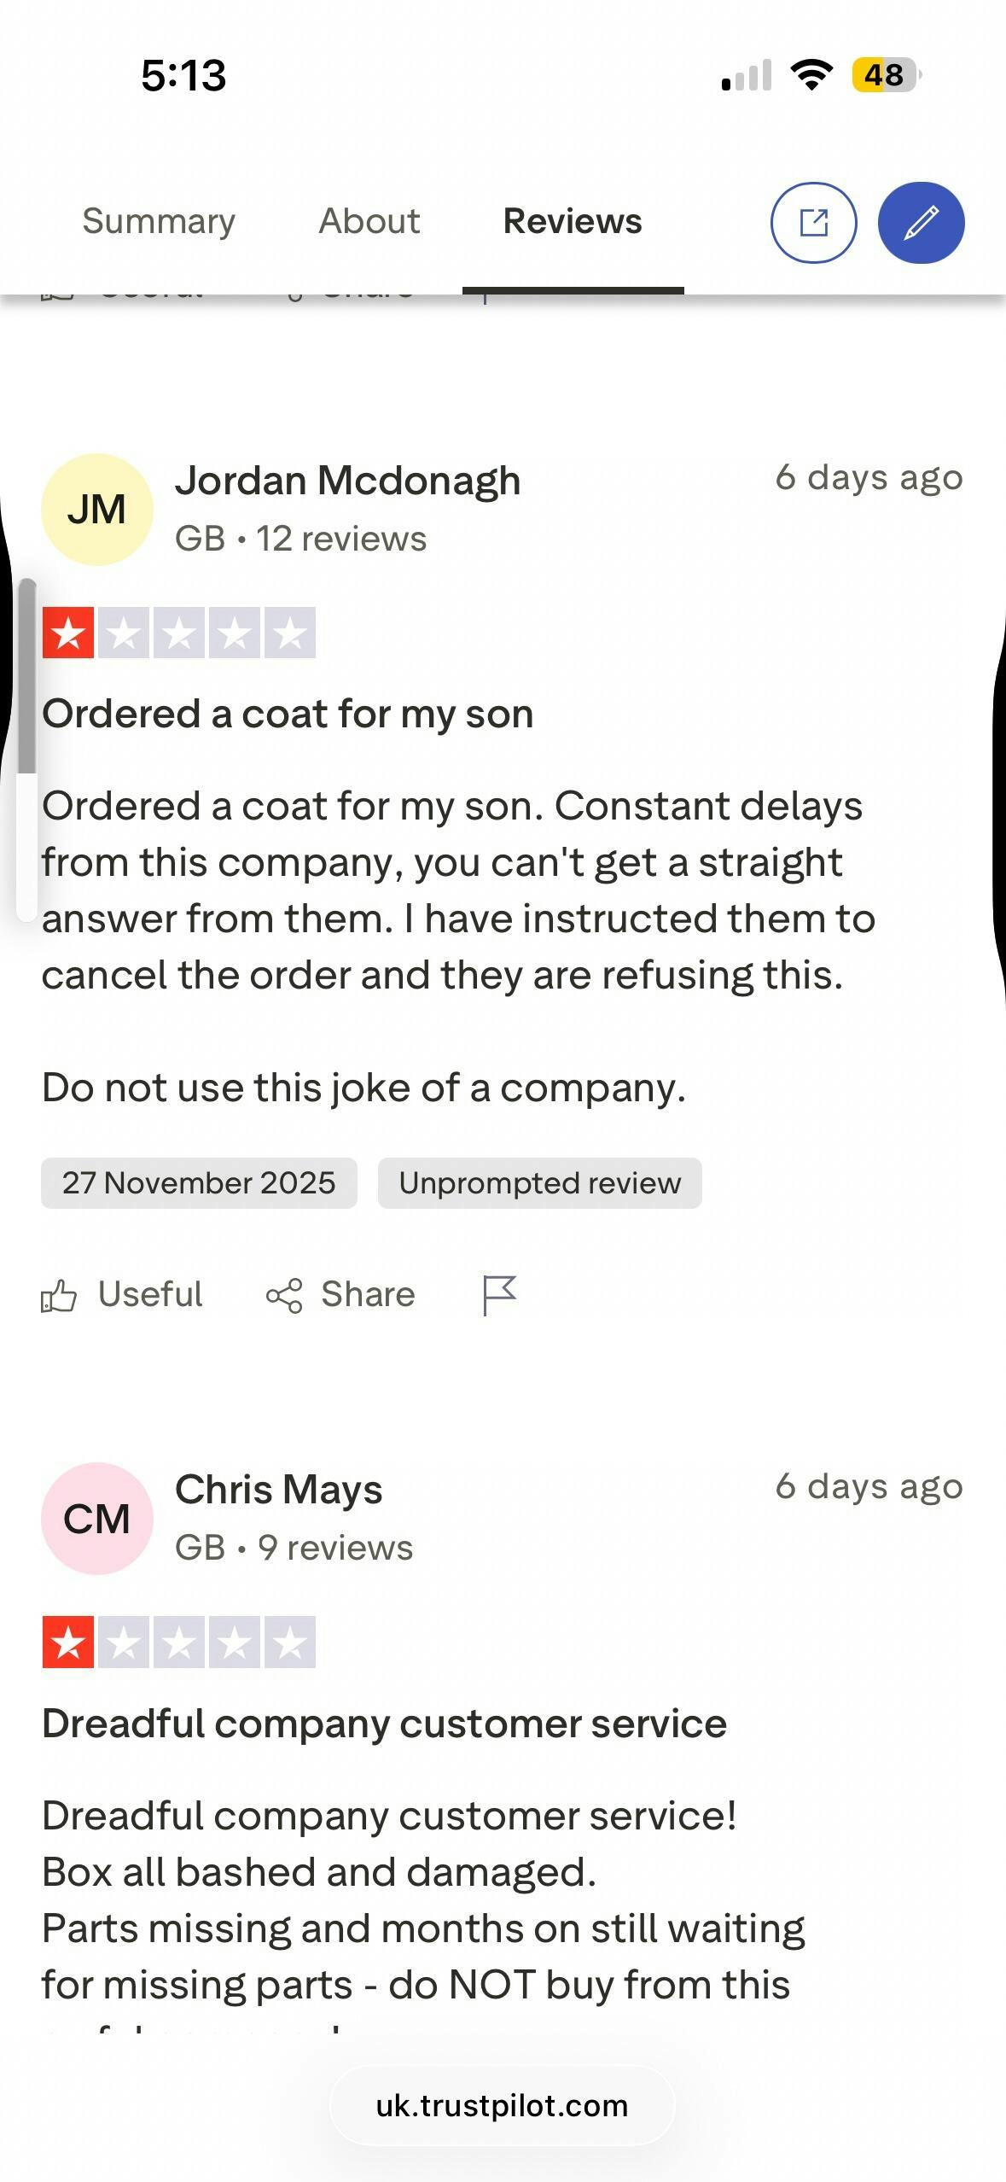Tap the Share icon under Jordan's review
The height and width of the screenshot is (2182, 1006).
pos(284,1296)
